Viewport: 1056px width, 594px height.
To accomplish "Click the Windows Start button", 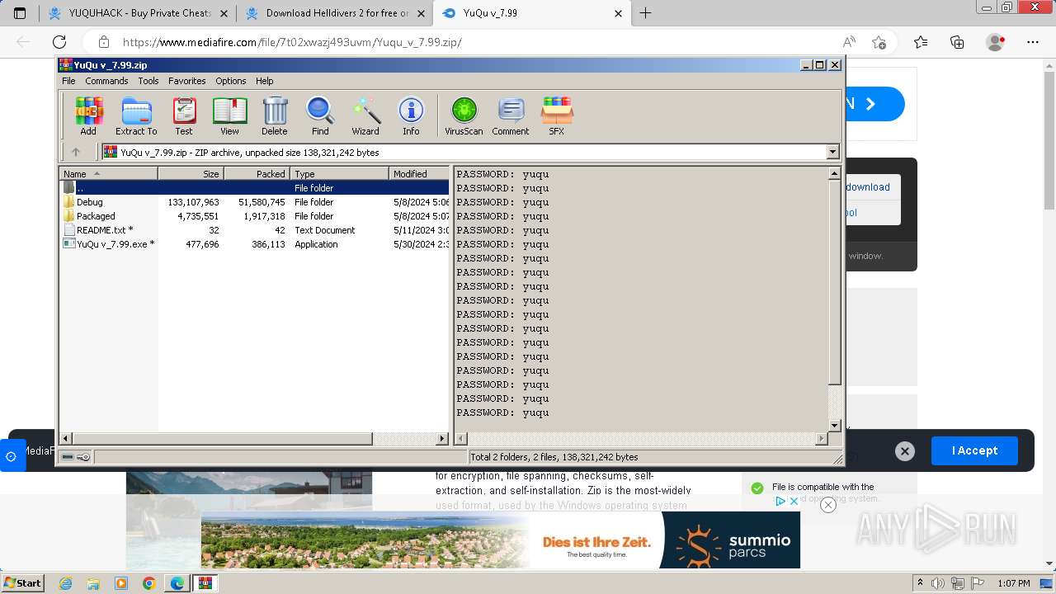I will click(x=22, y=582).
